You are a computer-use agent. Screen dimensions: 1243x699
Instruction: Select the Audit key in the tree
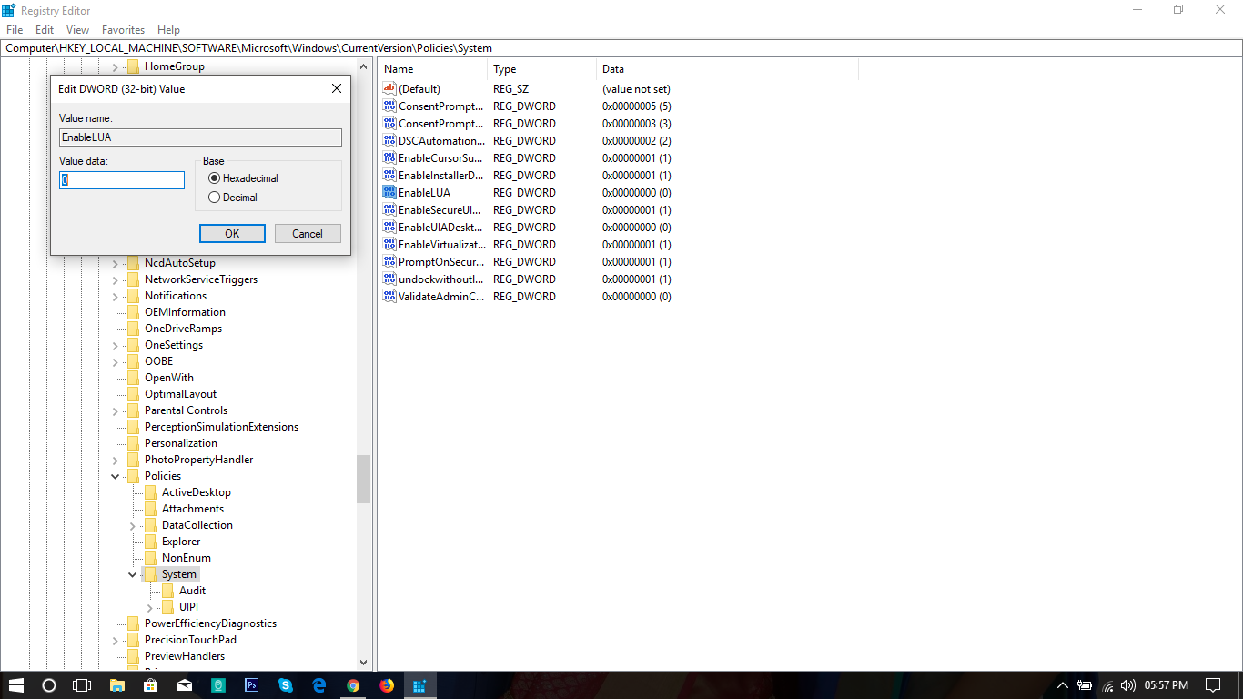(x=192, y=591)
